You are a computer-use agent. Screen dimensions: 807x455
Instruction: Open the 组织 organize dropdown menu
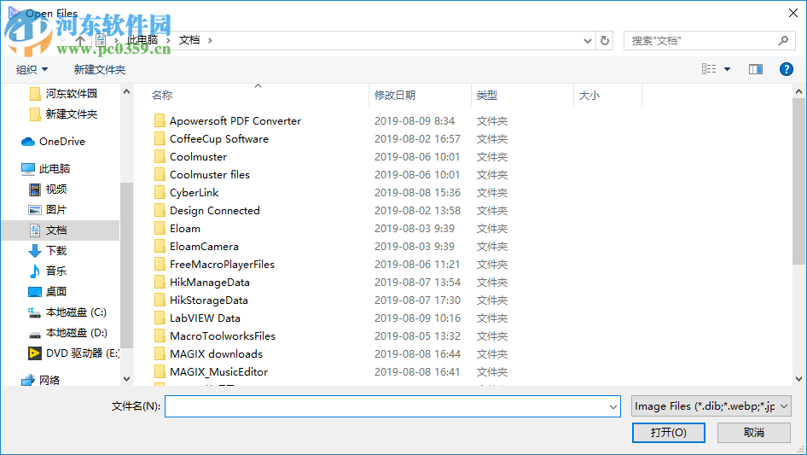tap(32, 69)
